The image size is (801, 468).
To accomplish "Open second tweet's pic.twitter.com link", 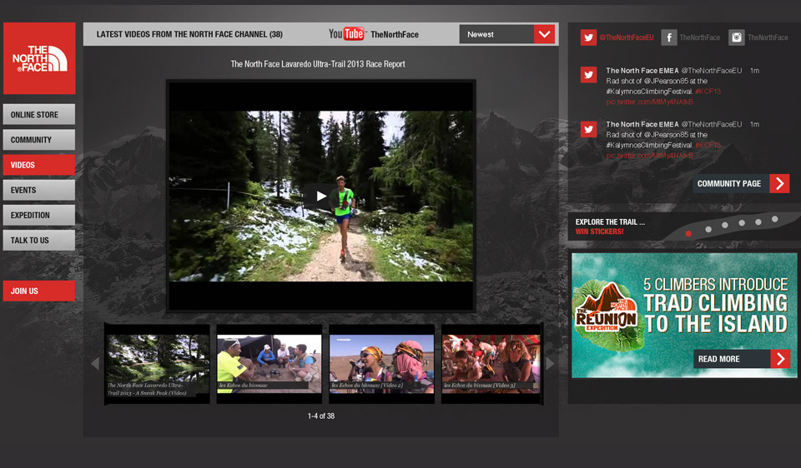I will click(649, 156).
